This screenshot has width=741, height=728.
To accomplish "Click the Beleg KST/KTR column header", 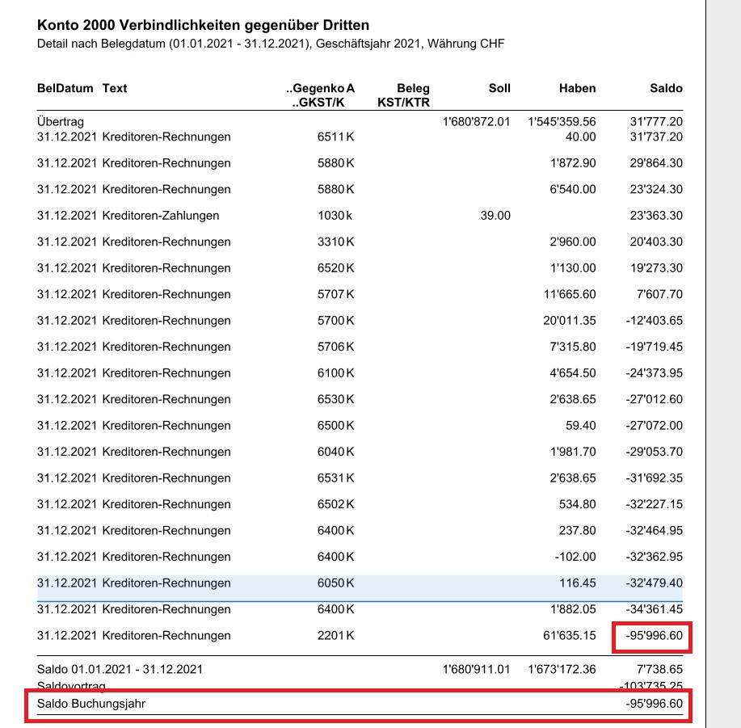I will pyautogui.click(x=403, y=95).
